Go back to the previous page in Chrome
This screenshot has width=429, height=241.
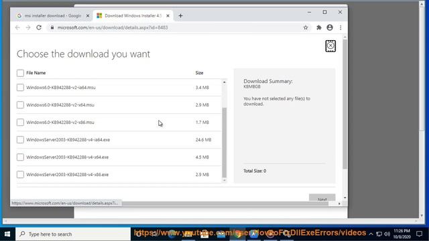pyautogui.click(x=17, y=27)
